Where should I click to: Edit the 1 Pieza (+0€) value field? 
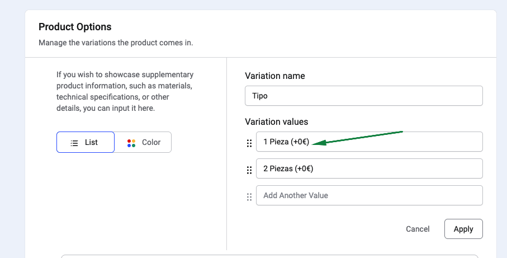point(369,142)
